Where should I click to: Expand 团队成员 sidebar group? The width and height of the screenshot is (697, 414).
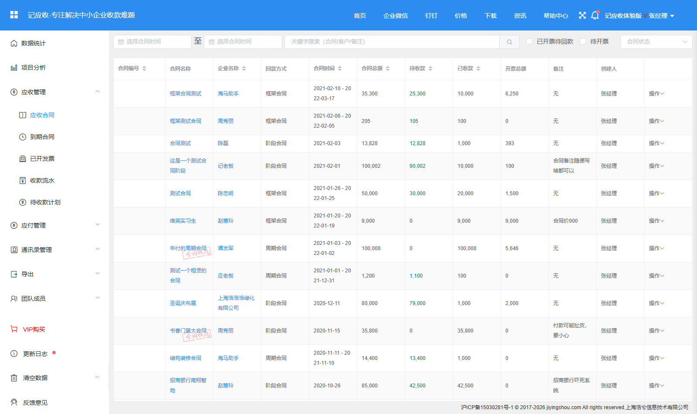tap(55, 299)
